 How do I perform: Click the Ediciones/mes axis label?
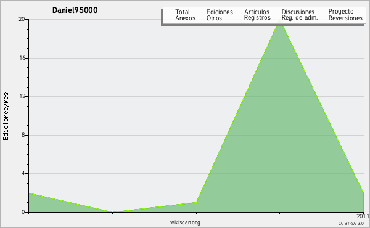[x=6, y=116]
